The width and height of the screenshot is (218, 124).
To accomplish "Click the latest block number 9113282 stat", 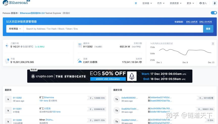I will [x=88, y=47].
